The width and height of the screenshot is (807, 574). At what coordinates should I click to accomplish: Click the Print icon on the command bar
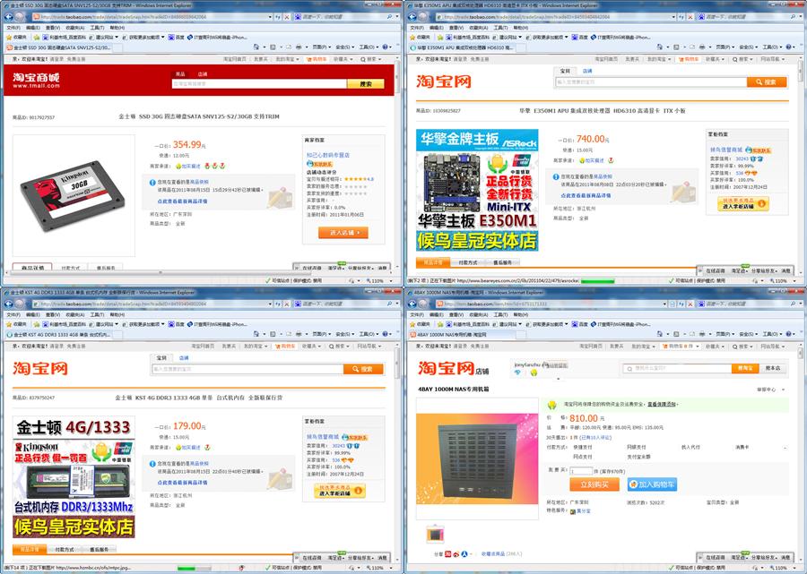click(x=299, y=47)
